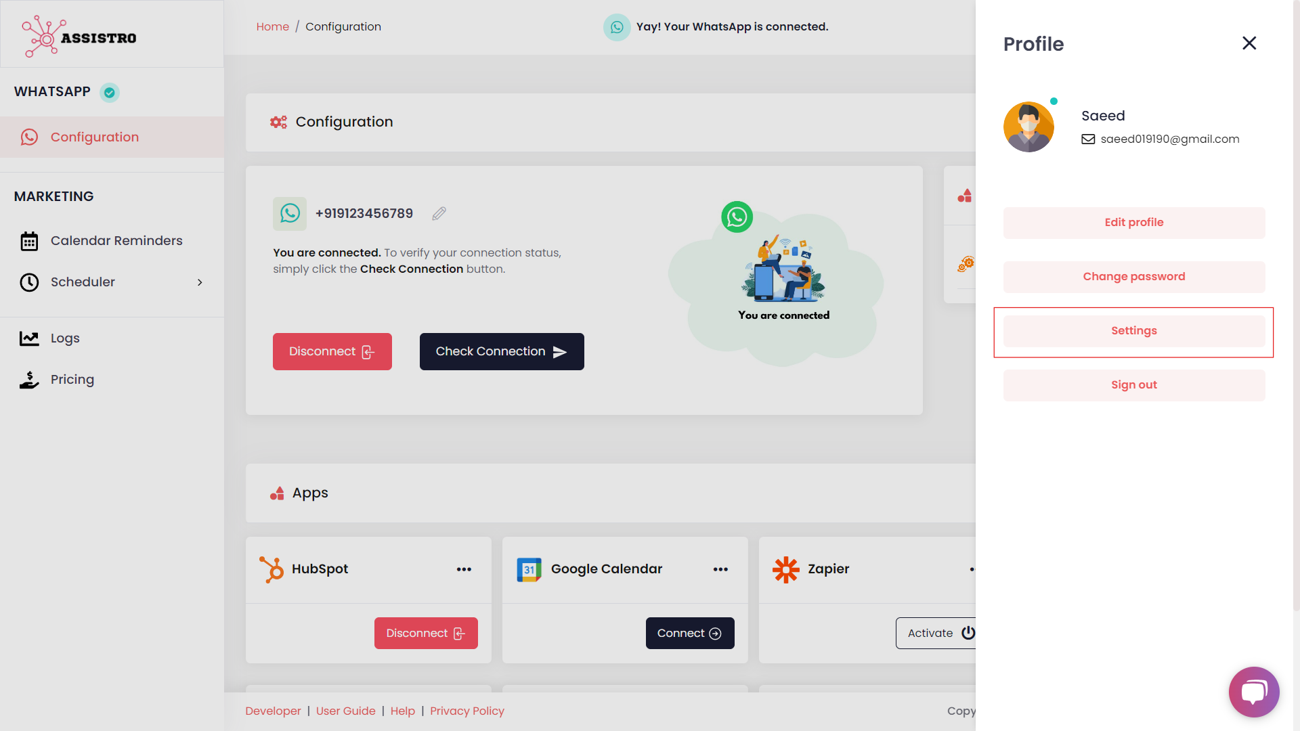The height and width of the screenshot is (731, 1300).
Task: Go to Logs in sidebar
Action: pyautogui.click(x=65, y=338)
